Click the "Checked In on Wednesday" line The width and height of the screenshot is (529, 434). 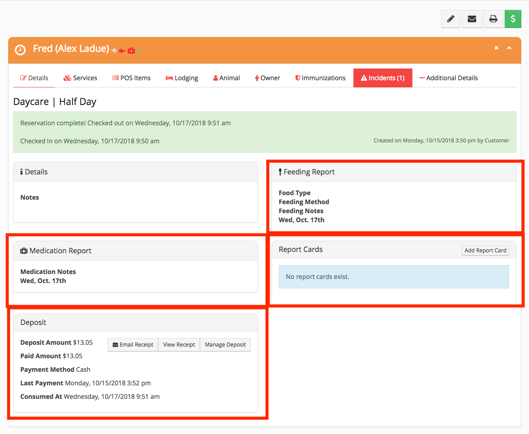click(90, 141)
